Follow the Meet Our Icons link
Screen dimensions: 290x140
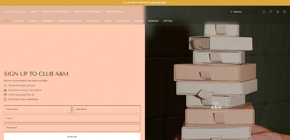tap(158, 3)
